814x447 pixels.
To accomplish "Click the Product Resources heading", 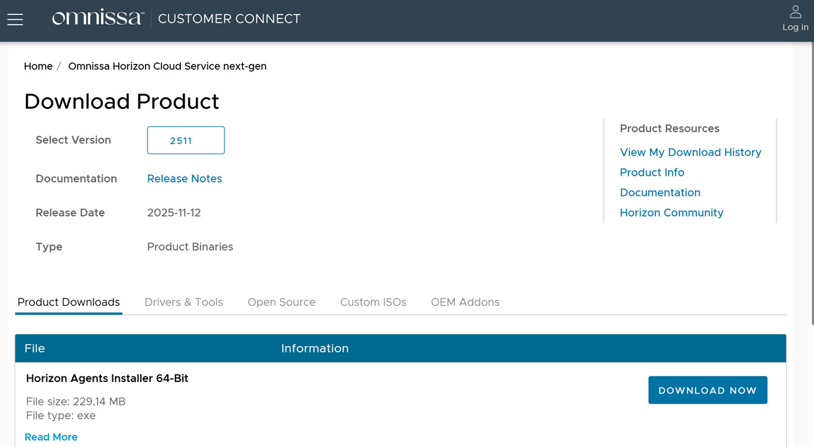I will 670,129.
